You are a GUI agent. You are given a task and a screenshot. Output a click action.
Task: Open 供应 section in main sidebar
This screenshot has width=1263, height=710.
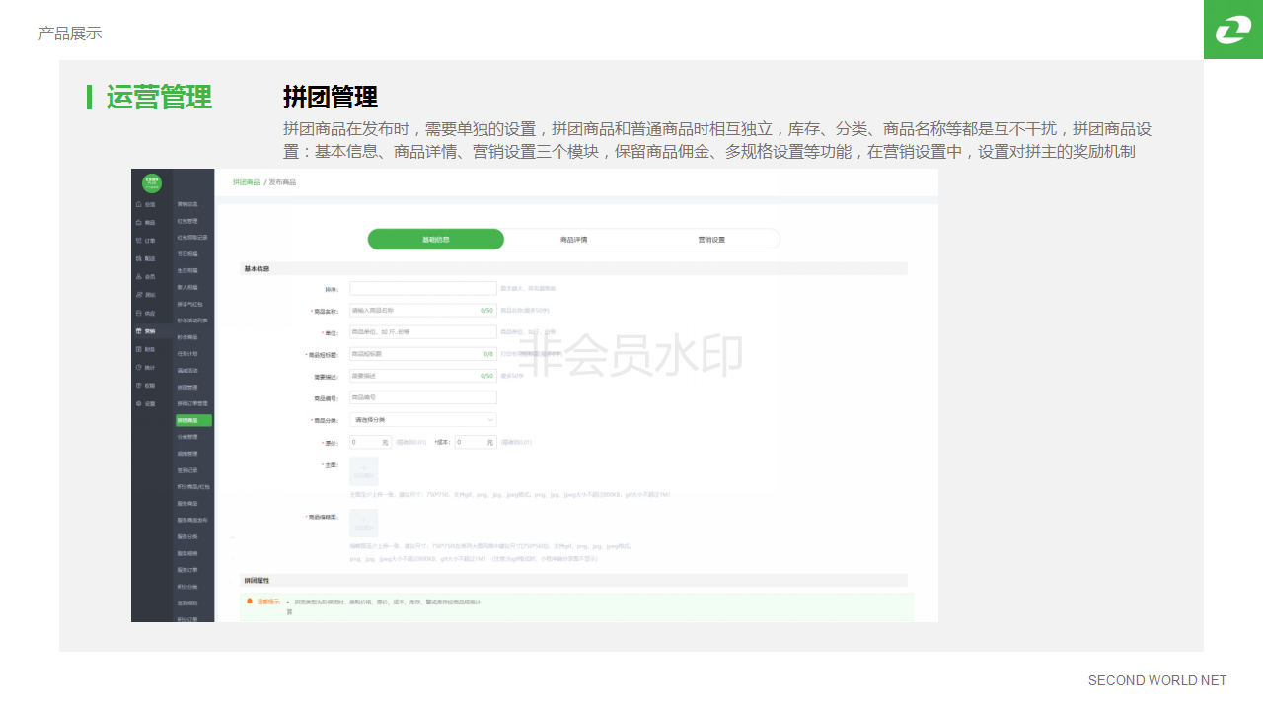point(145,313)
